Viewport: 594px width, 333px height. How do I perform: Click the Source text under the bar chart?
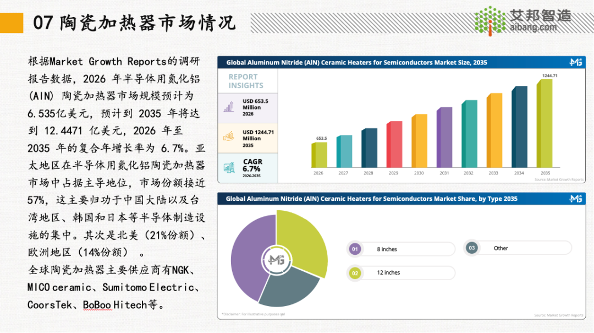[559, 179]
